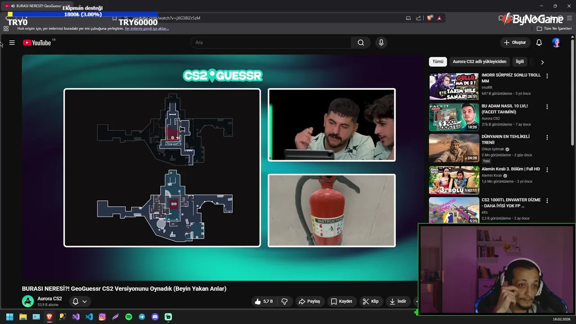The image size is (576, 324).
Task: Go to the YouTube home logo
Action: pyautogui.click(x=37, y=43)
